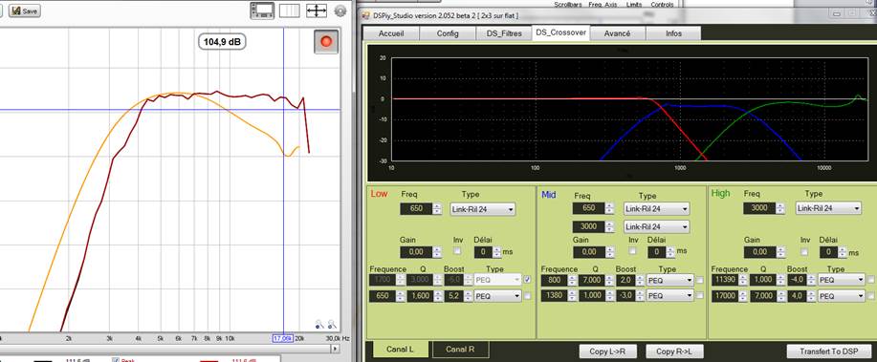Toggle the Peak trace checkbox below graph
This screenshot has height=362, width=877.
coord(116,360)
